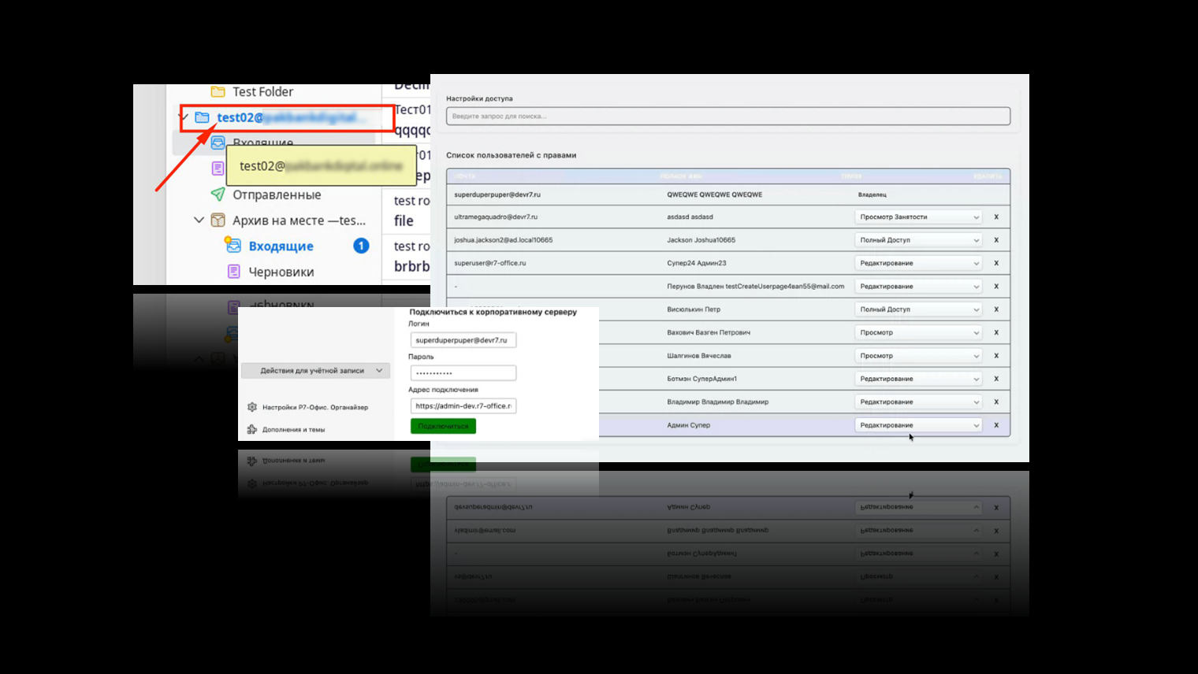1198x674 pixels.
Task: Click the bold Входящие inbox icon under archive
Action: (233, 246)
